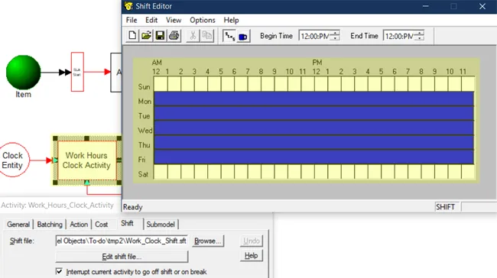This screenshot has height=278, width=497.
Task: Click the Shift file path input field
Action: 122,241
